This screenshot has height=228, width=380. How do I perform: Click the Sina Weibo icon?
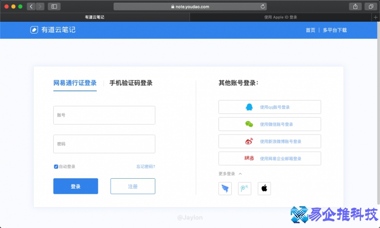249,141
